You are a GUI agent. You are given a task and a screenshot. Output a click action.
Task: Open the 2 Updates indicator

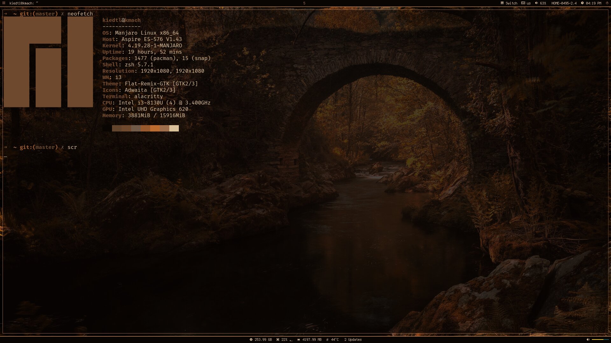353,340
